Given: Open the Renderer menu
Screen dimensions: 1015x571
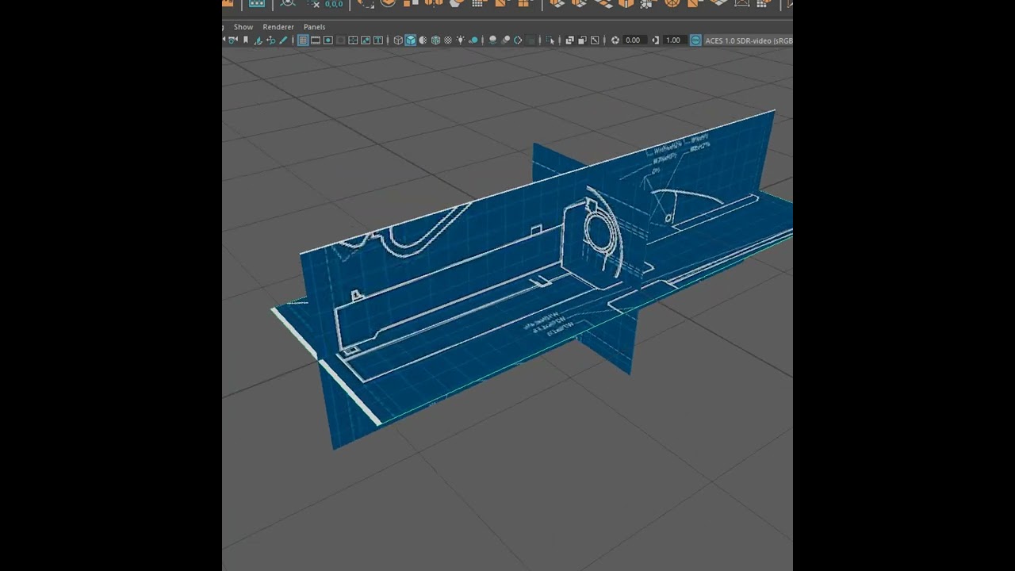Looking at the screenshot, I should (x=278, y=26).
